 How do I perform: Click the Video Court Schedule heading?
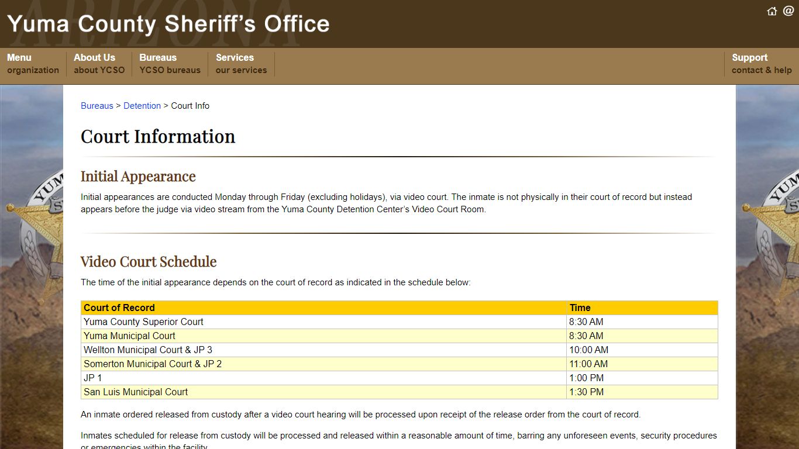pos(149,261)
